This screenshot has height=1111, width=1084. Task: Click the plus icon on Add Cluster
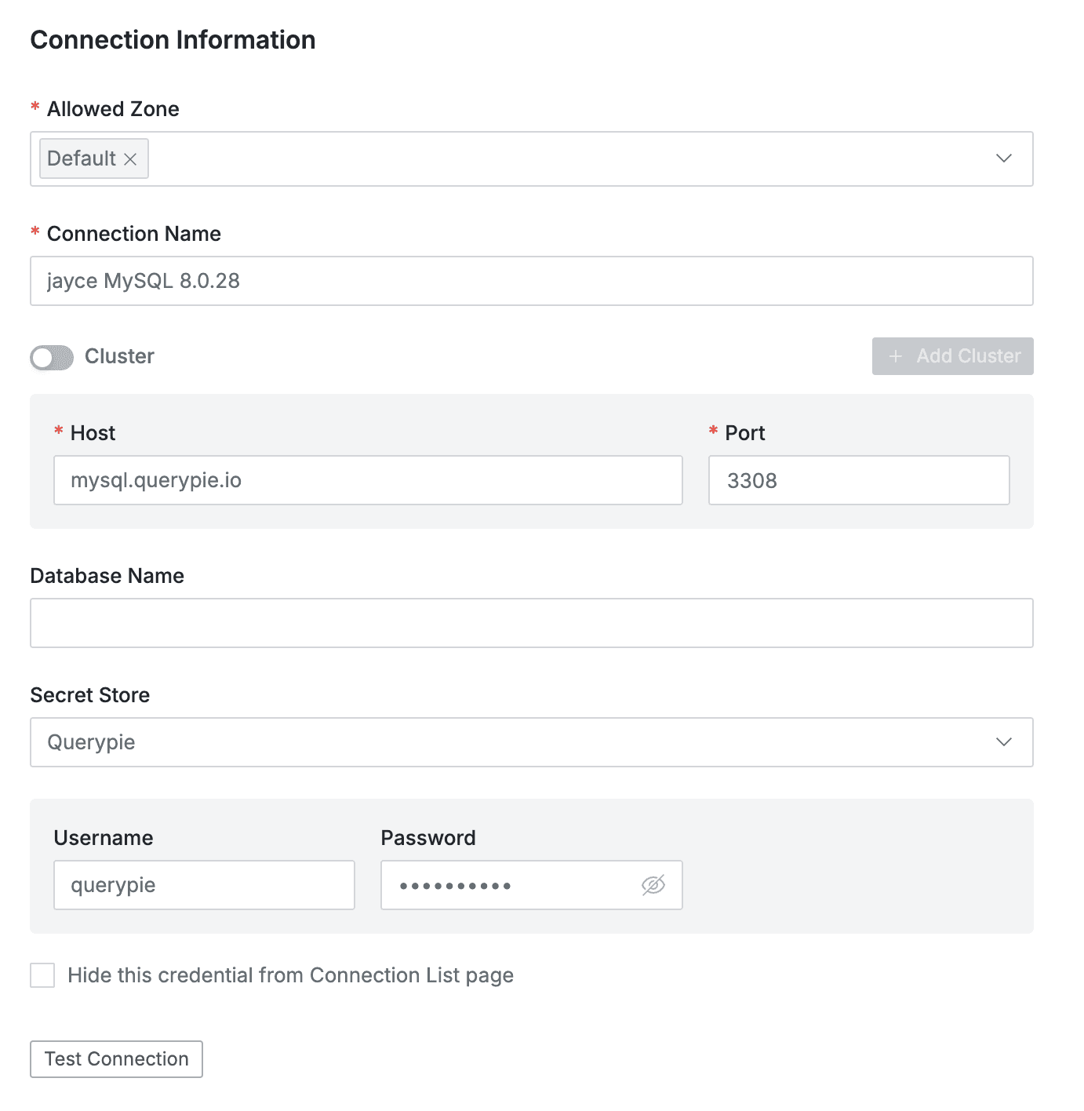click(895, 356)
